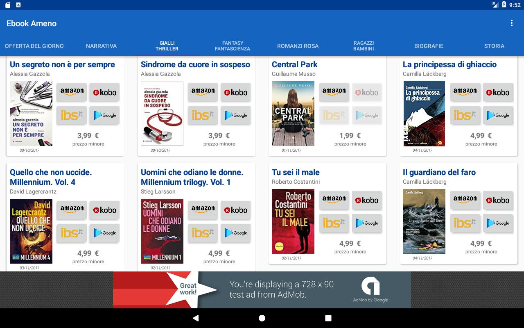Open Amazon store for La principessa di ghiaccio
The image size is (524, 328).
click(x=465, y=92)
